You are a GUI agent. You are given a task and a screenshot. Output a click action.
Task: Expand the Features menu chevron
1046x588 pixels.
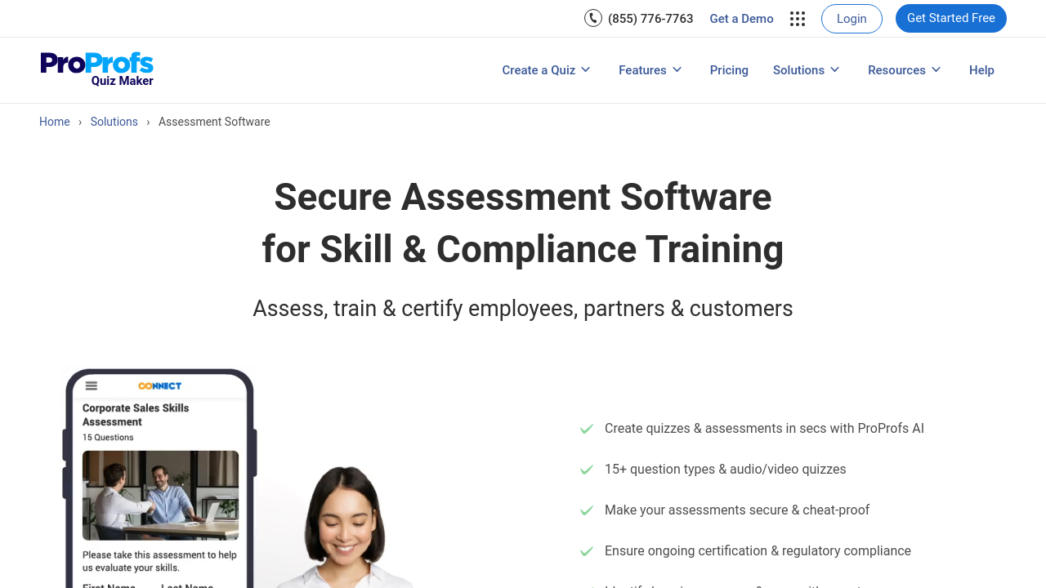677,70
